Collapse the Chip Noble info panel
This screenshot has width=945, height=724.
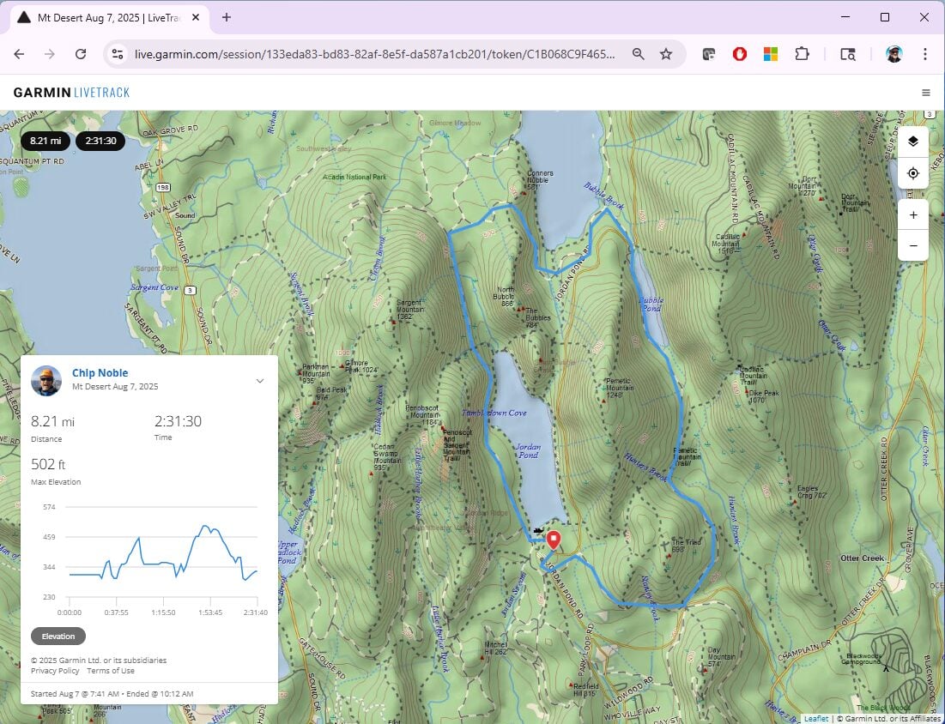pyautogui.click(x=260, y=381)
